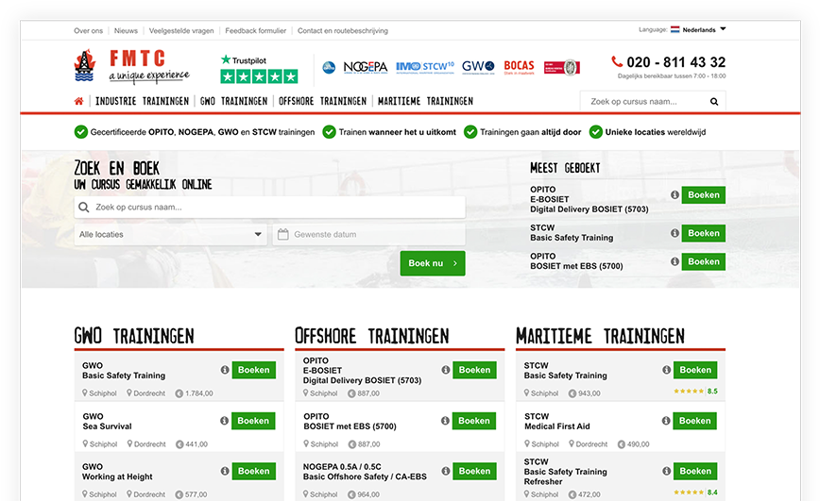The width and height of the screenshot is (820, 501).
Task: Open the Veelgestelde vragen link
Action: (x=180, y=31)
